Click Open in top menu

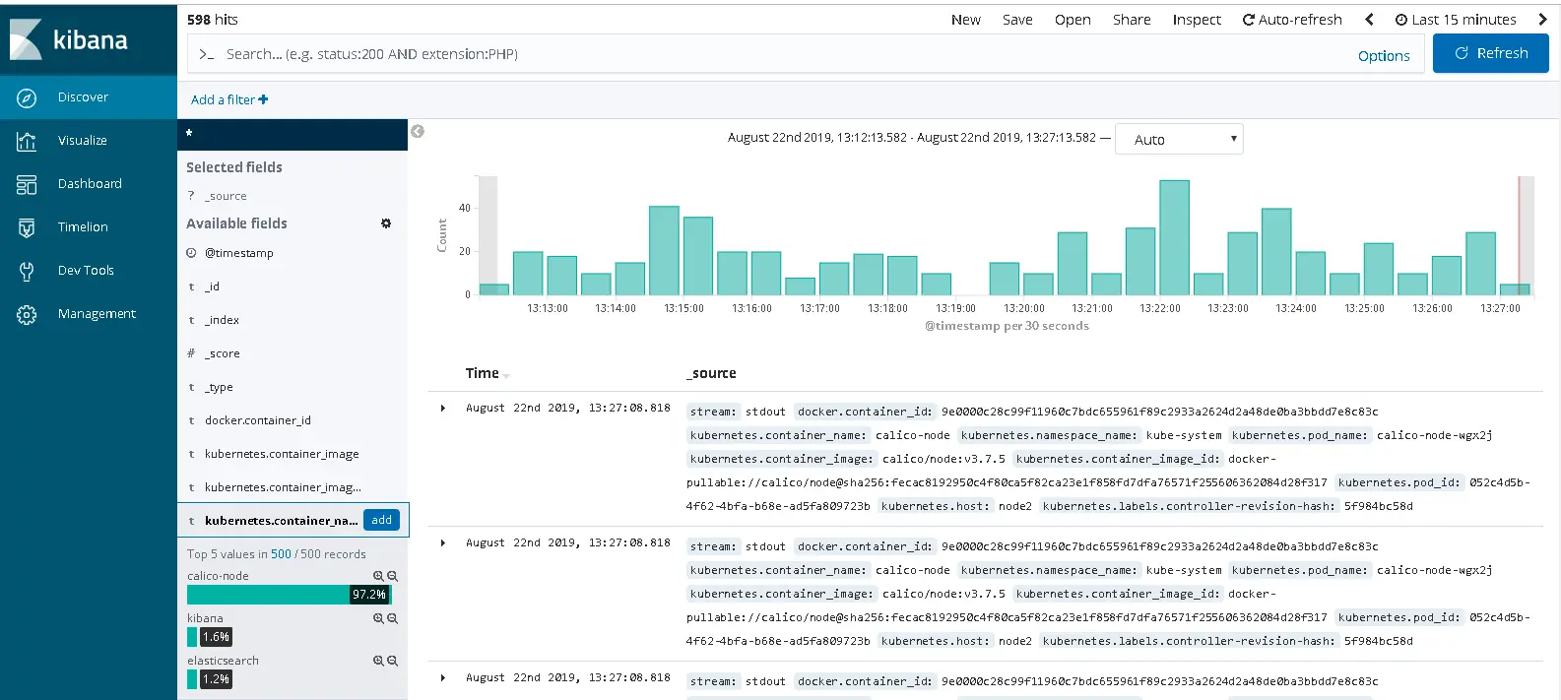1073,20
